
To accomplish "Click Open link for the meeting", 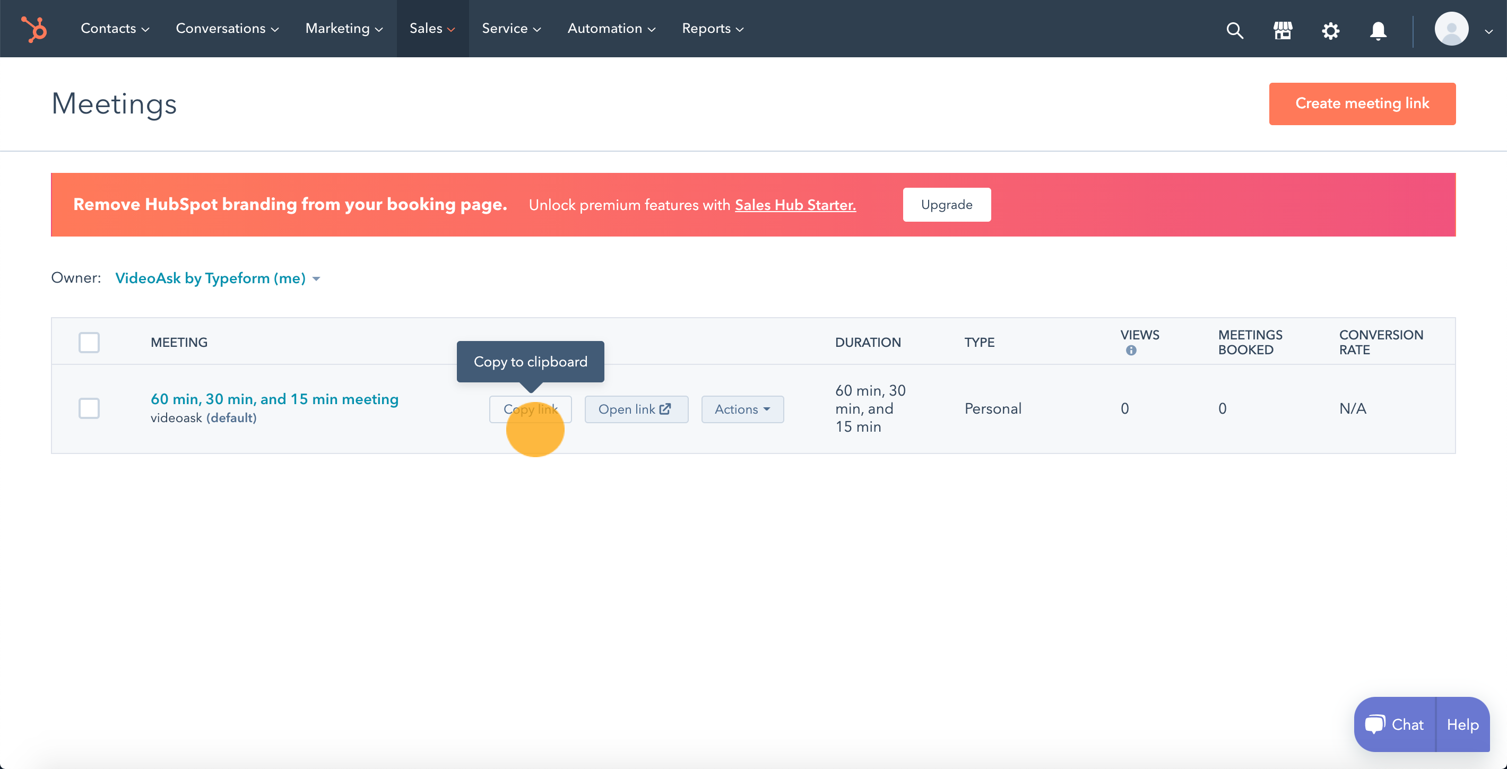I will [x=636, y=409].
